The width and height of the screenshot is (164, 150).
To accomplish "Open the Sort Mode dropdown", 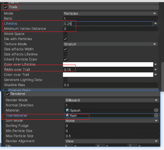I will (x=111, y=121).
